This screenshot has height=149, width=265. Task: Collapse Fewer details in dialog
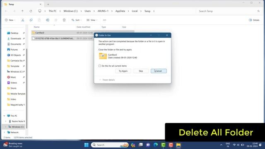tap(107, 80)
